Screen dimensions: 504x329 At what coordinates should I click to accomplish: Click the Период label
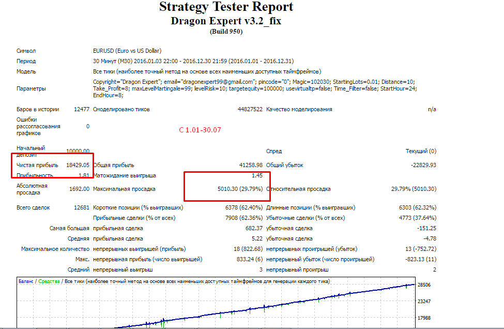click(x=26, y=61)
